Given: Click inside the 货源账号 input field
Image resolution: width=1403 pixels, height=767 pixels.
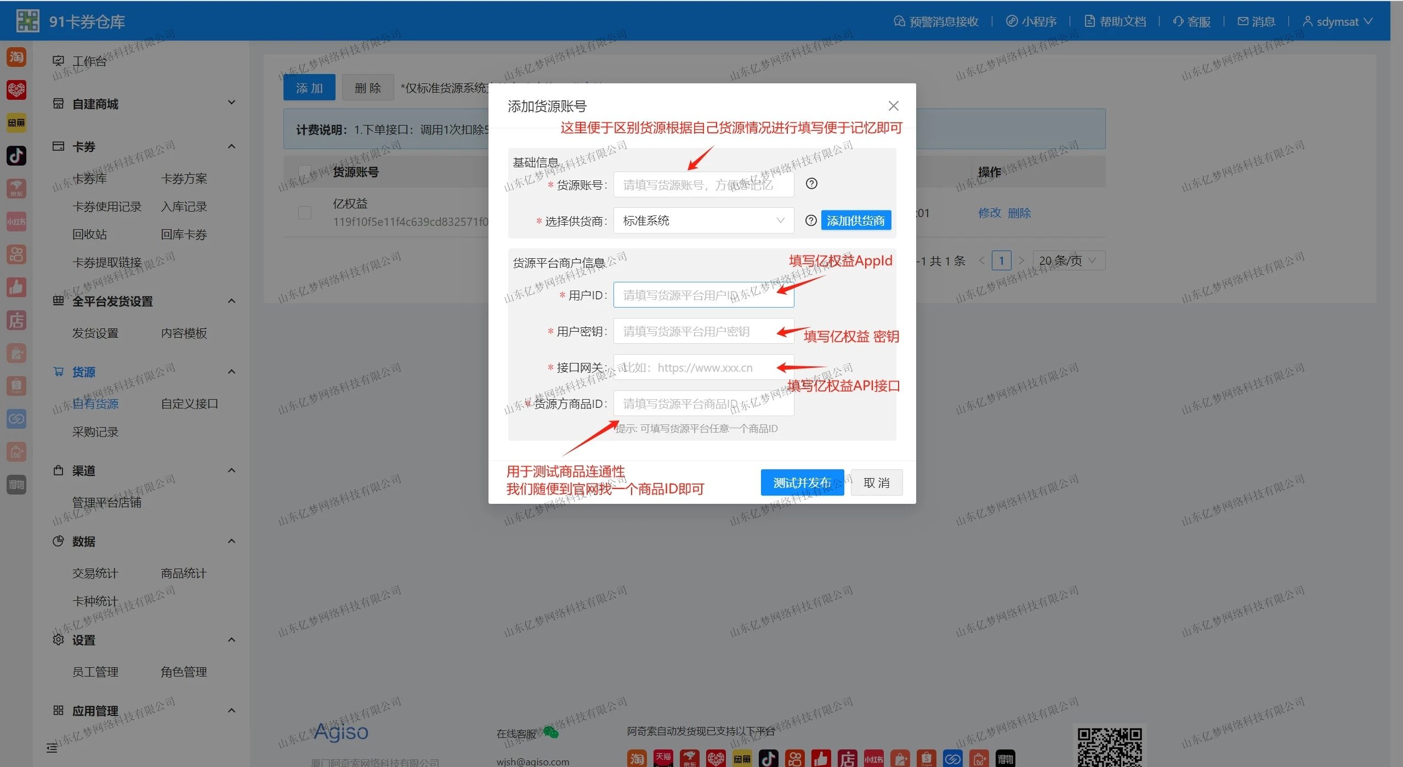Looking at the screenshot, I should point(703,184).
